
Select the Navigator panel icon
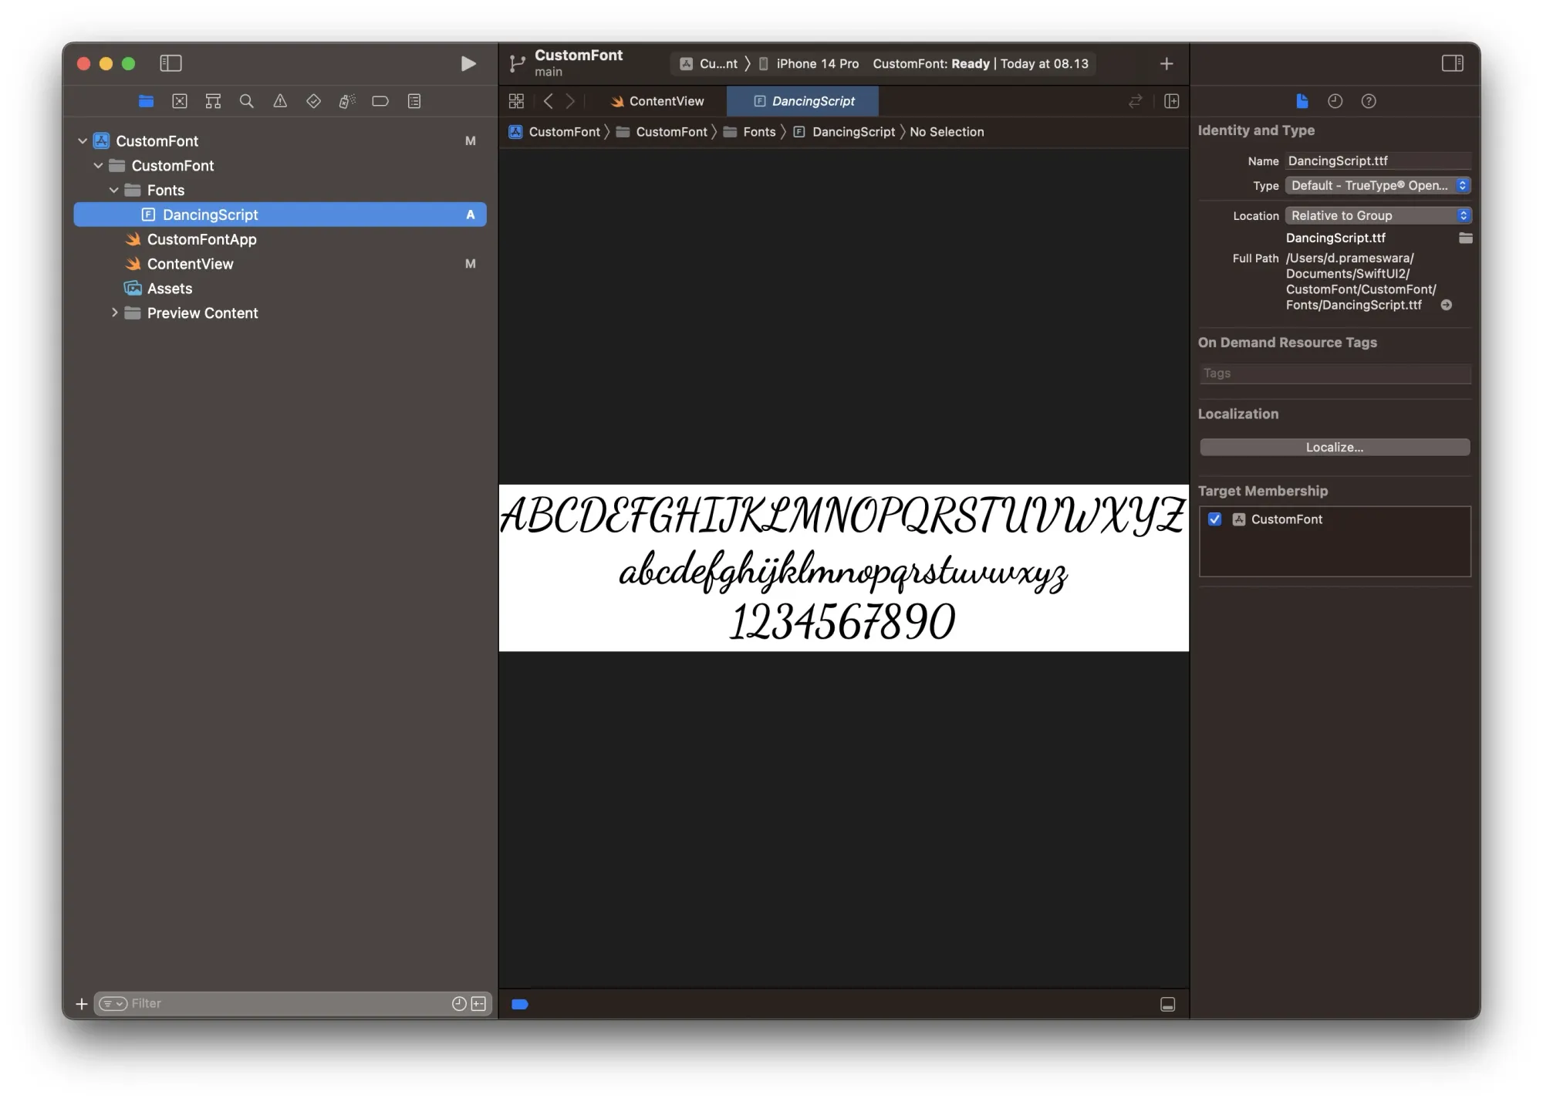pos(171,63)
